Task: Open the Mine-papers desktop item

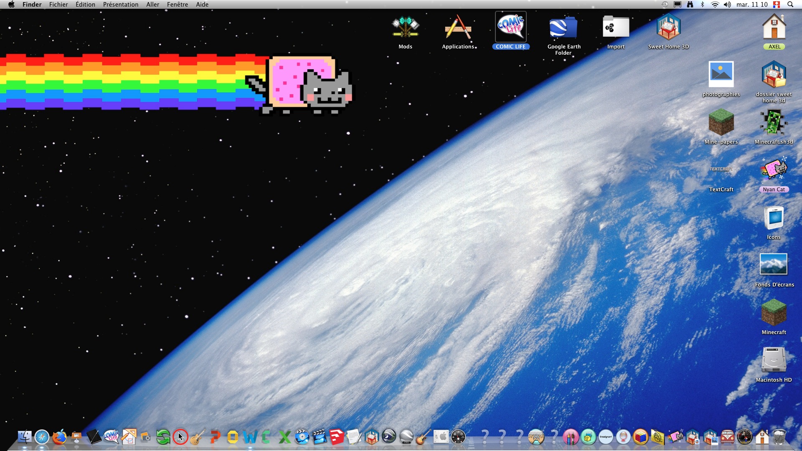Action: [x=721, y=122]
